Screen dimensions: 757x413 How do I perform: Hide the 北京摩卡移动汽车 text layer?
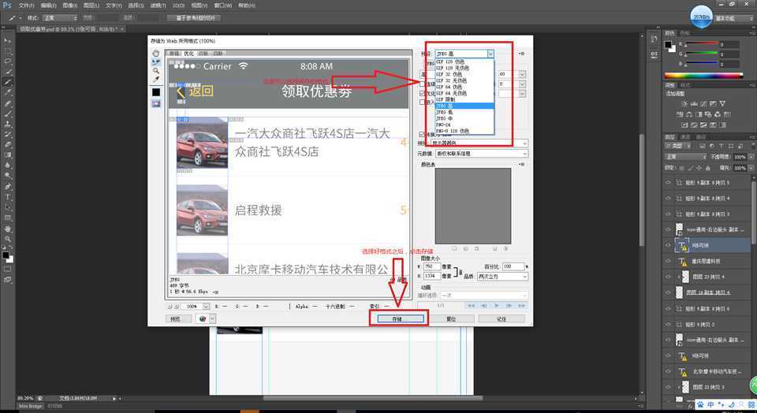click(668, 371)
